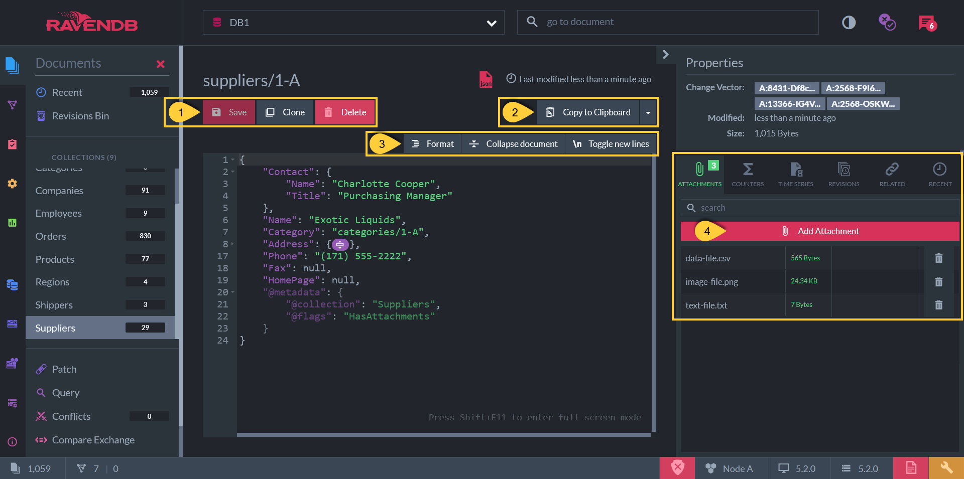Screen dimensions: 964x479
Task: Format the document JSON
Action: (432, 144)
